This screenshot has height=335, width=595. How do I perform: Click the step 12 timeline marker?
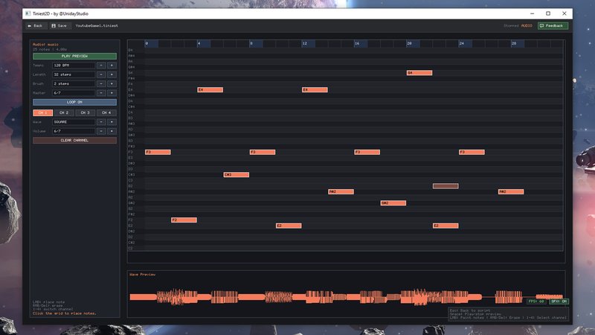pyautogui.click(x=308, y=44)
